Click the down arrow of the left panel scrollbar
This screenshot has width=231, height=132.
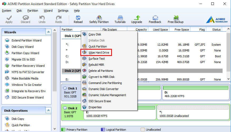pos(55,129)
